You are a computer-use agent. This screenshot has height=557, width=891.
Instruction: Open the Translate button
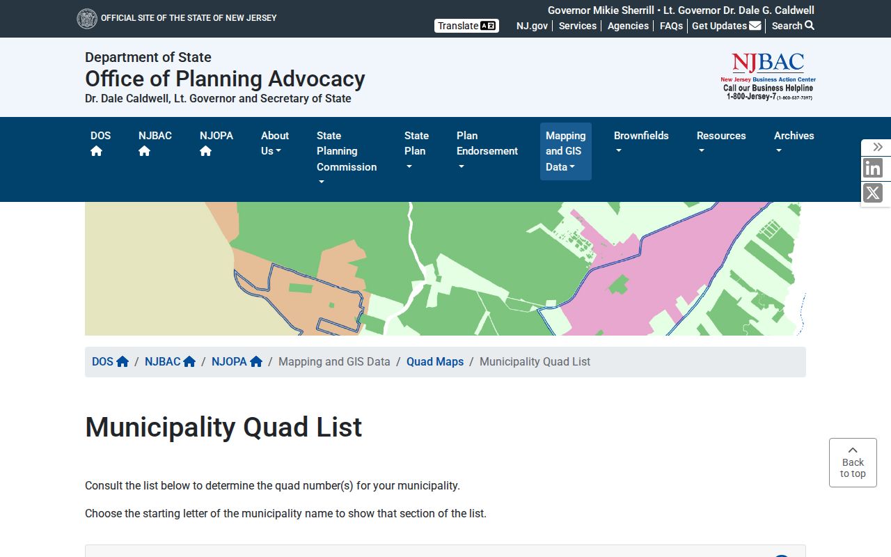(466, 26)
